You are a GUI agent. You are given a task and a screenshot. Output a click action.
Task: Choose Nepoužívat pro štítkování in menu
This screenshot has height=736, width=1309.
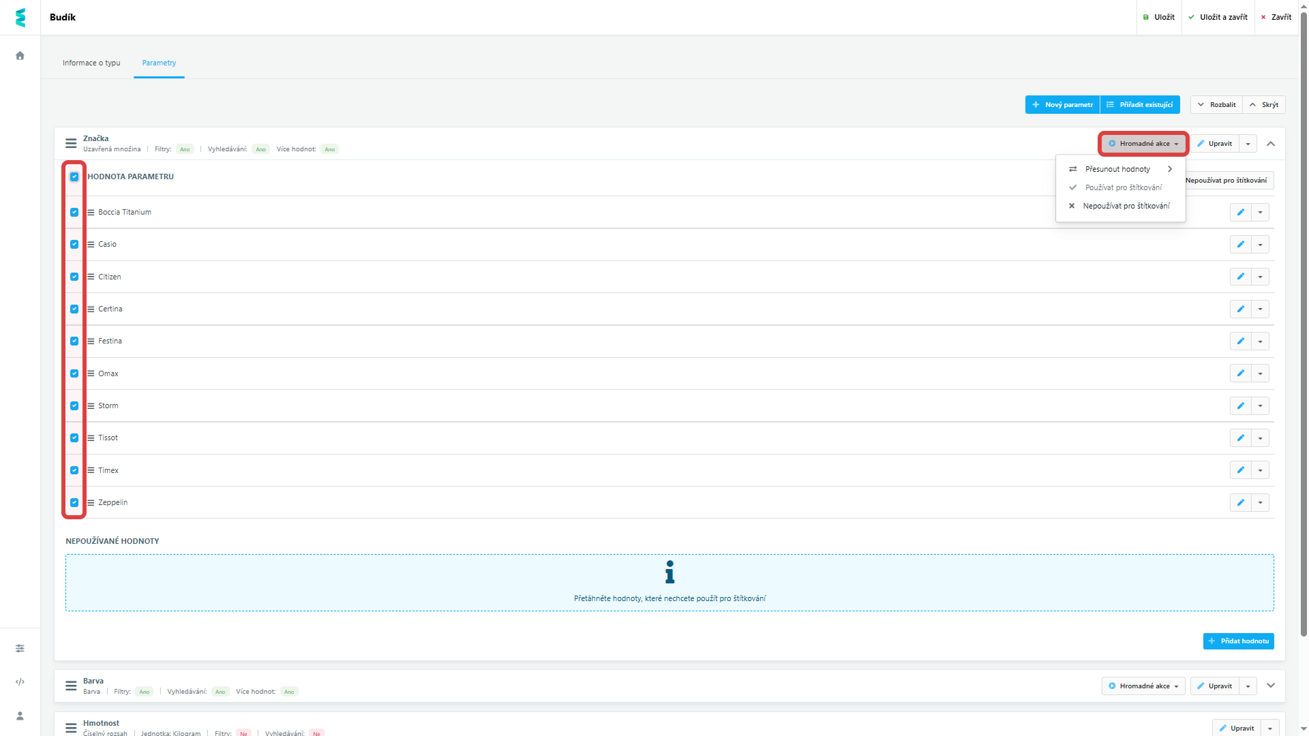tap(1126, 206)
